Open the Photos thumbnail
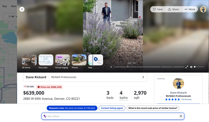The width and height of the screenshot is (209, 122). point(79,60)
